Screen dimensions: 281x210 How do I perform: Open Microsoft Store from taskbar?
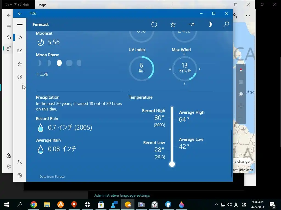[101, 205]
